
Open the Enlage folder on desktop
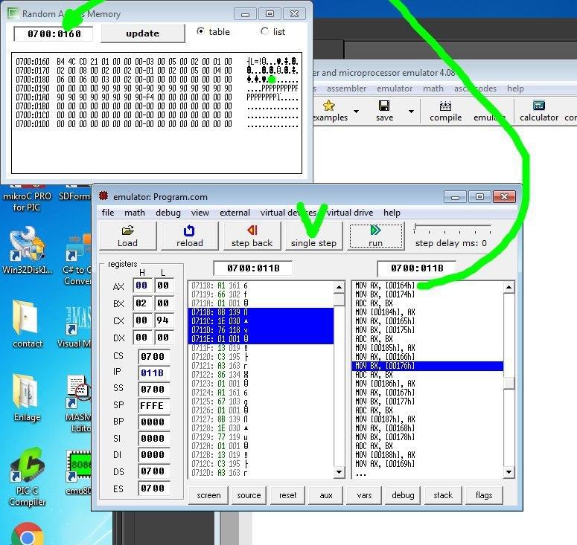(27, 398)
